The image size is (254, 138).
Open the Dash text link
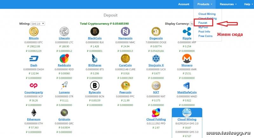click(x=34, y=65)
